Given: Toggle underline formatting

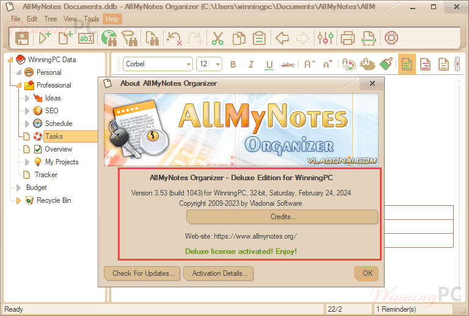Looking at the screenshot, I should [x=269, y=65].
